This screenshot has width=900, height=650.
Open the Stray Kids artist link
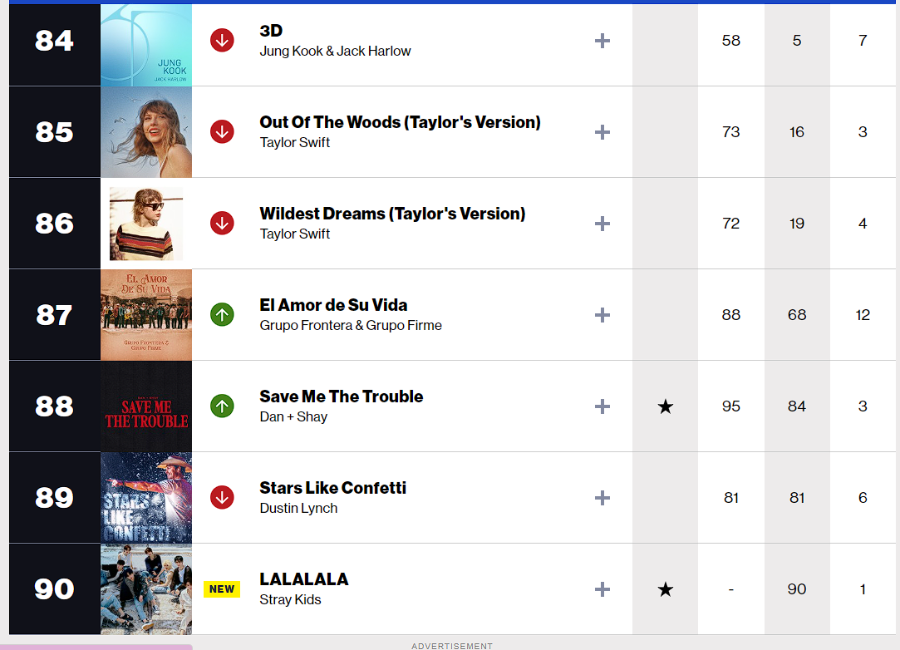[x=290, y=600]
